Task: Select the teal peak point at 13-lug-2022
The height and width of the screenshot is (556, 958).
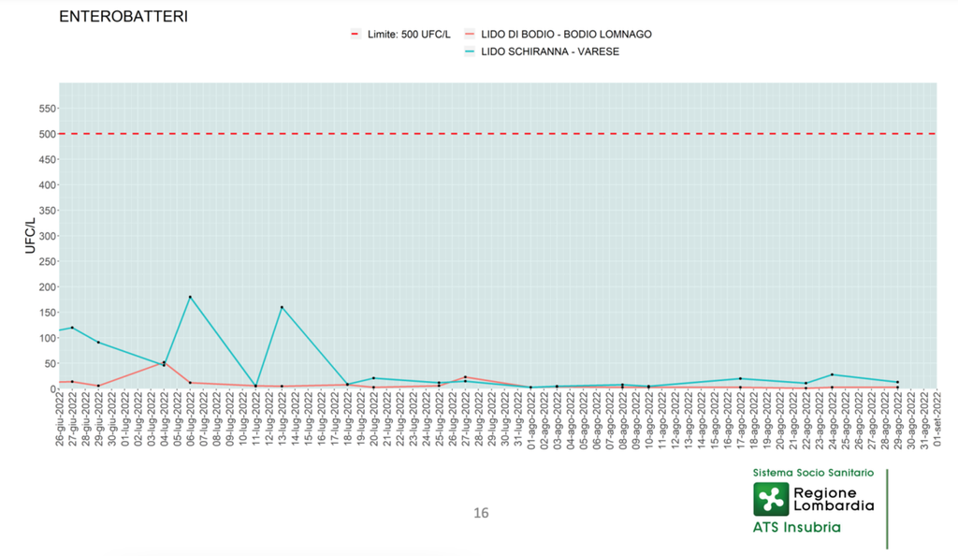Action: point(282,307)
